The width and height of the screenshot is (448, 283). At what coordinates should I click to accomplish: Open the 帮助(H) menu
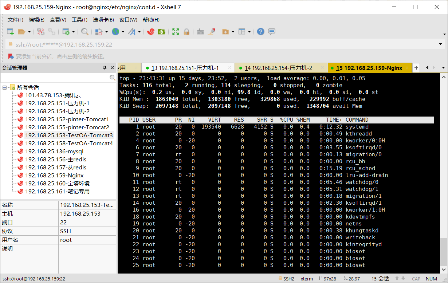(x=151, y=20)
